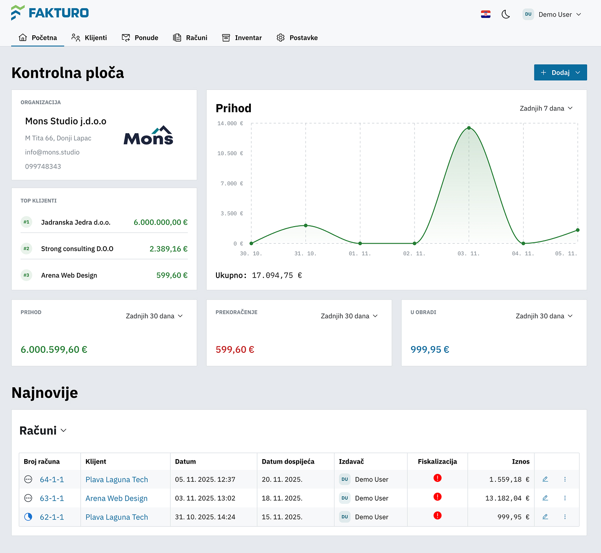Viewport: 601px width, 553px height.
Task: Change the Prihod chart period from Zadnjih 7 dana
Action: pos(546,108)
